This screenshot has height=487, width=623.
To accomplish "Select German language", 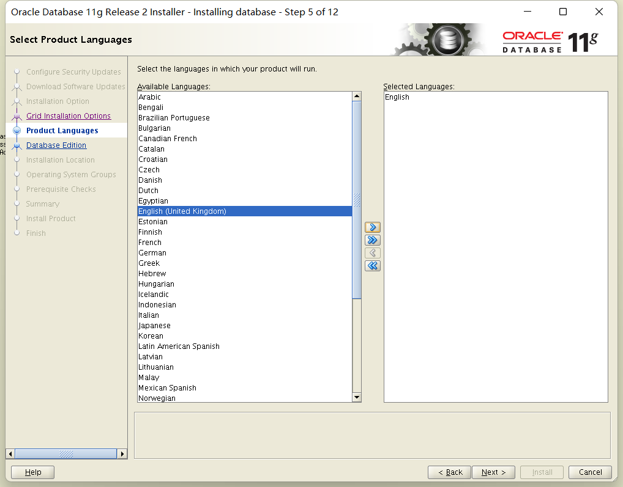I will (245, 252).
